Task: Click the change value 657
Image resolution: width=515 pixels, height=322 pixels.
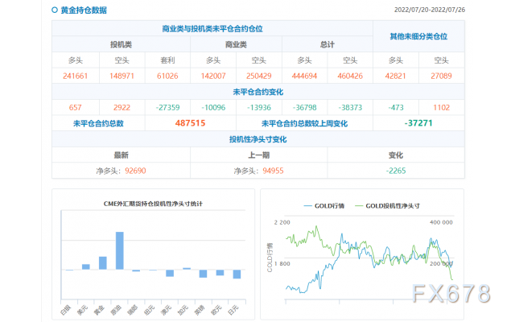Action: click(75, 108)
